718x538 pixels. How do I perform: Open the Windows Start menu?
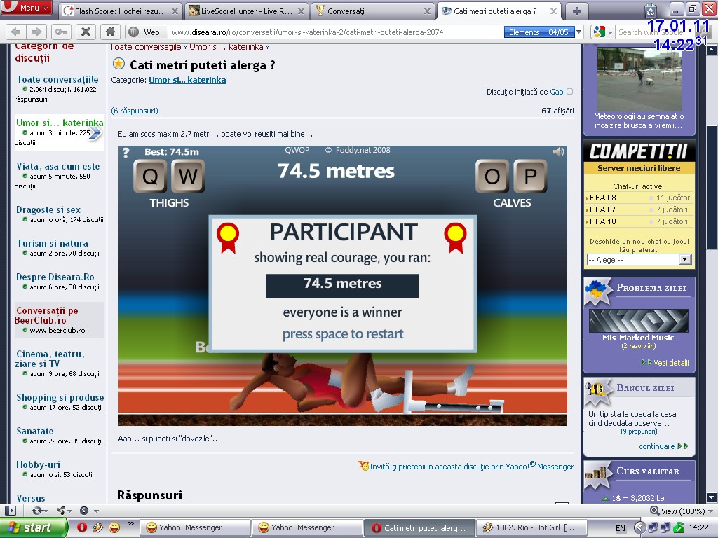tap(33, 527)
